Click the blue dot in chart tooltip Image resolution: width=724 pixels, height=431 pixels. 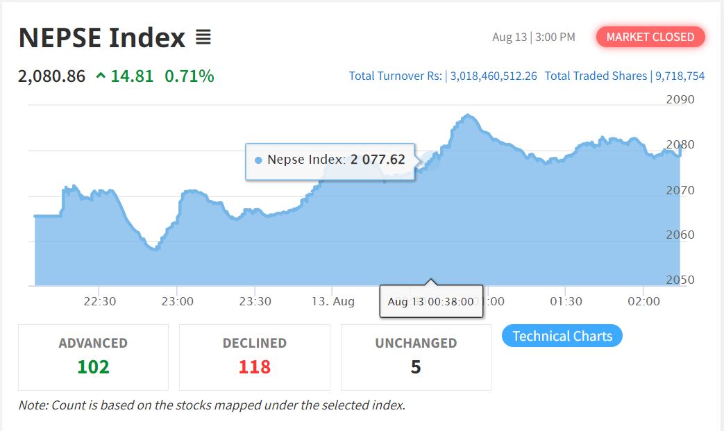pos(258,160)
